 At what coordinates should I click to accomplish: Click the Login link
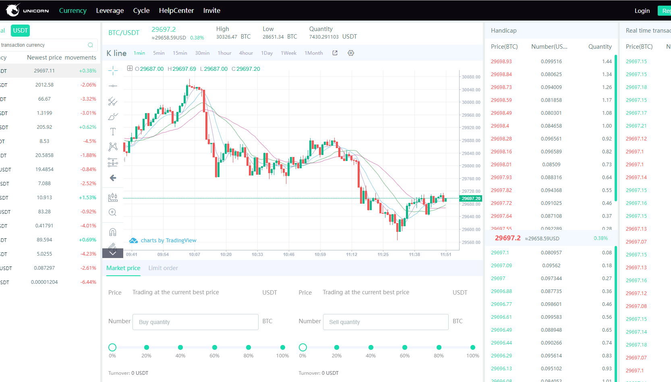coord(642,11)
